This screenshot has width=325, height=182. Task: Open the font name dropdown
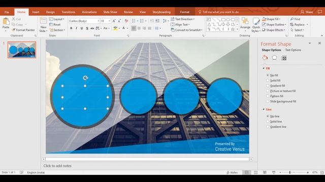[98, 21]
